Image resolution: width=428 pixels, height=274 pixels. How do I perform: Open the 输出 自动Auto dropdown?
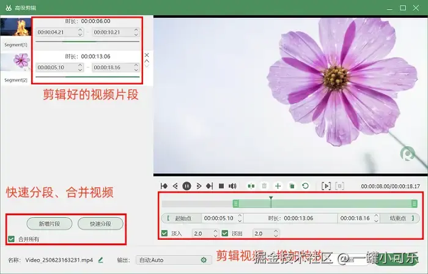[174, 260]
